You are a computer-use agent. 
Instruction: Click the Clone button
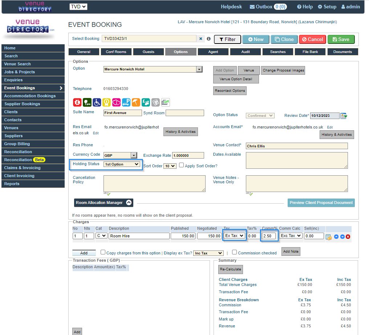(x=284, y=39)
